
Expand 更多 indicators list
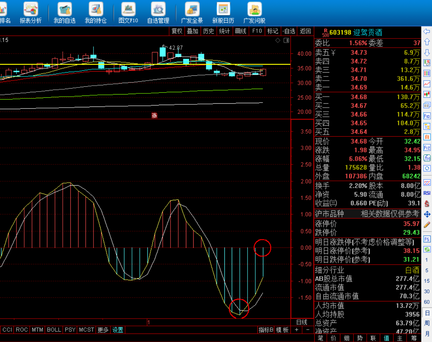tap(103, 330)
